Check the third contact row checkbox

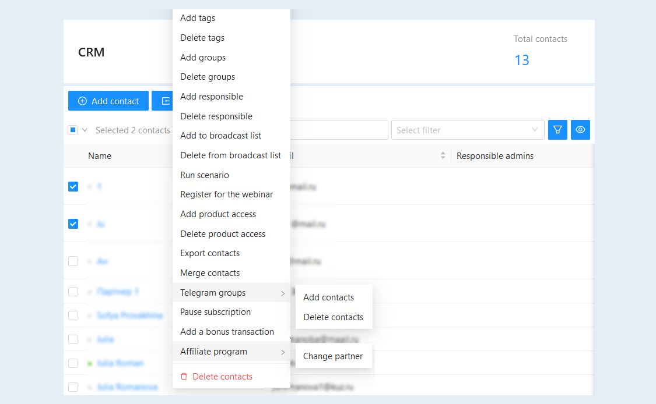point(73,261)
